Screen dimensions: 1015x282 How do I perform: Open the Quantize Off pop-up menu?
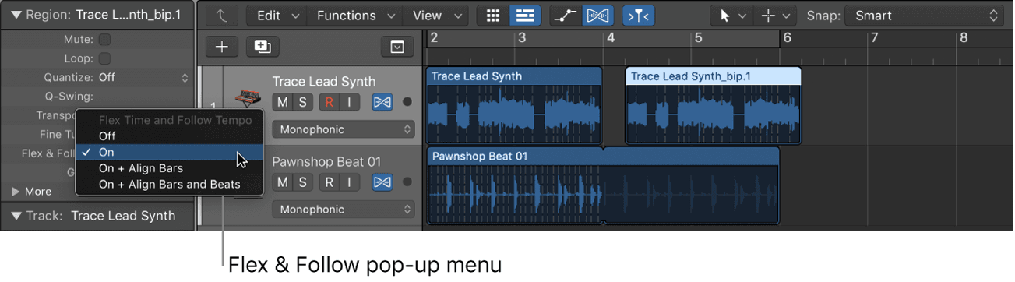click(x=143, y=77)
